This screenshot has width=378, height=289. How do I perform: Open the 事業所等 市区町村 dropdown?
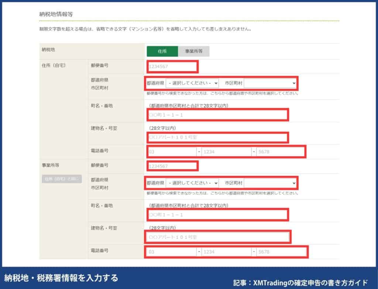(270, 183)
